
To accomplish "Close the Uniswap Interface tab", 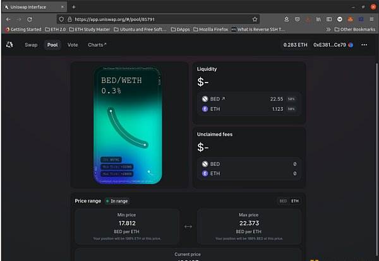I will click(x=63, y=7).
